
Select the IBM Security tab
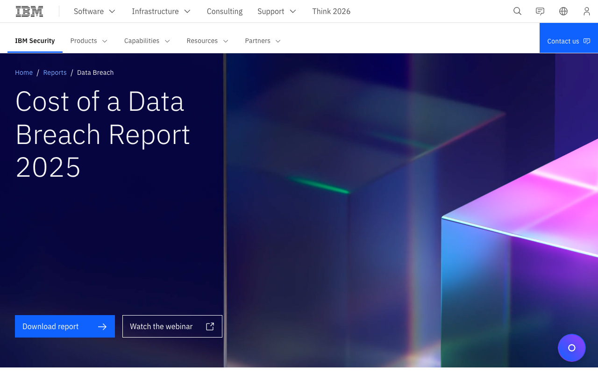point(35,41)
